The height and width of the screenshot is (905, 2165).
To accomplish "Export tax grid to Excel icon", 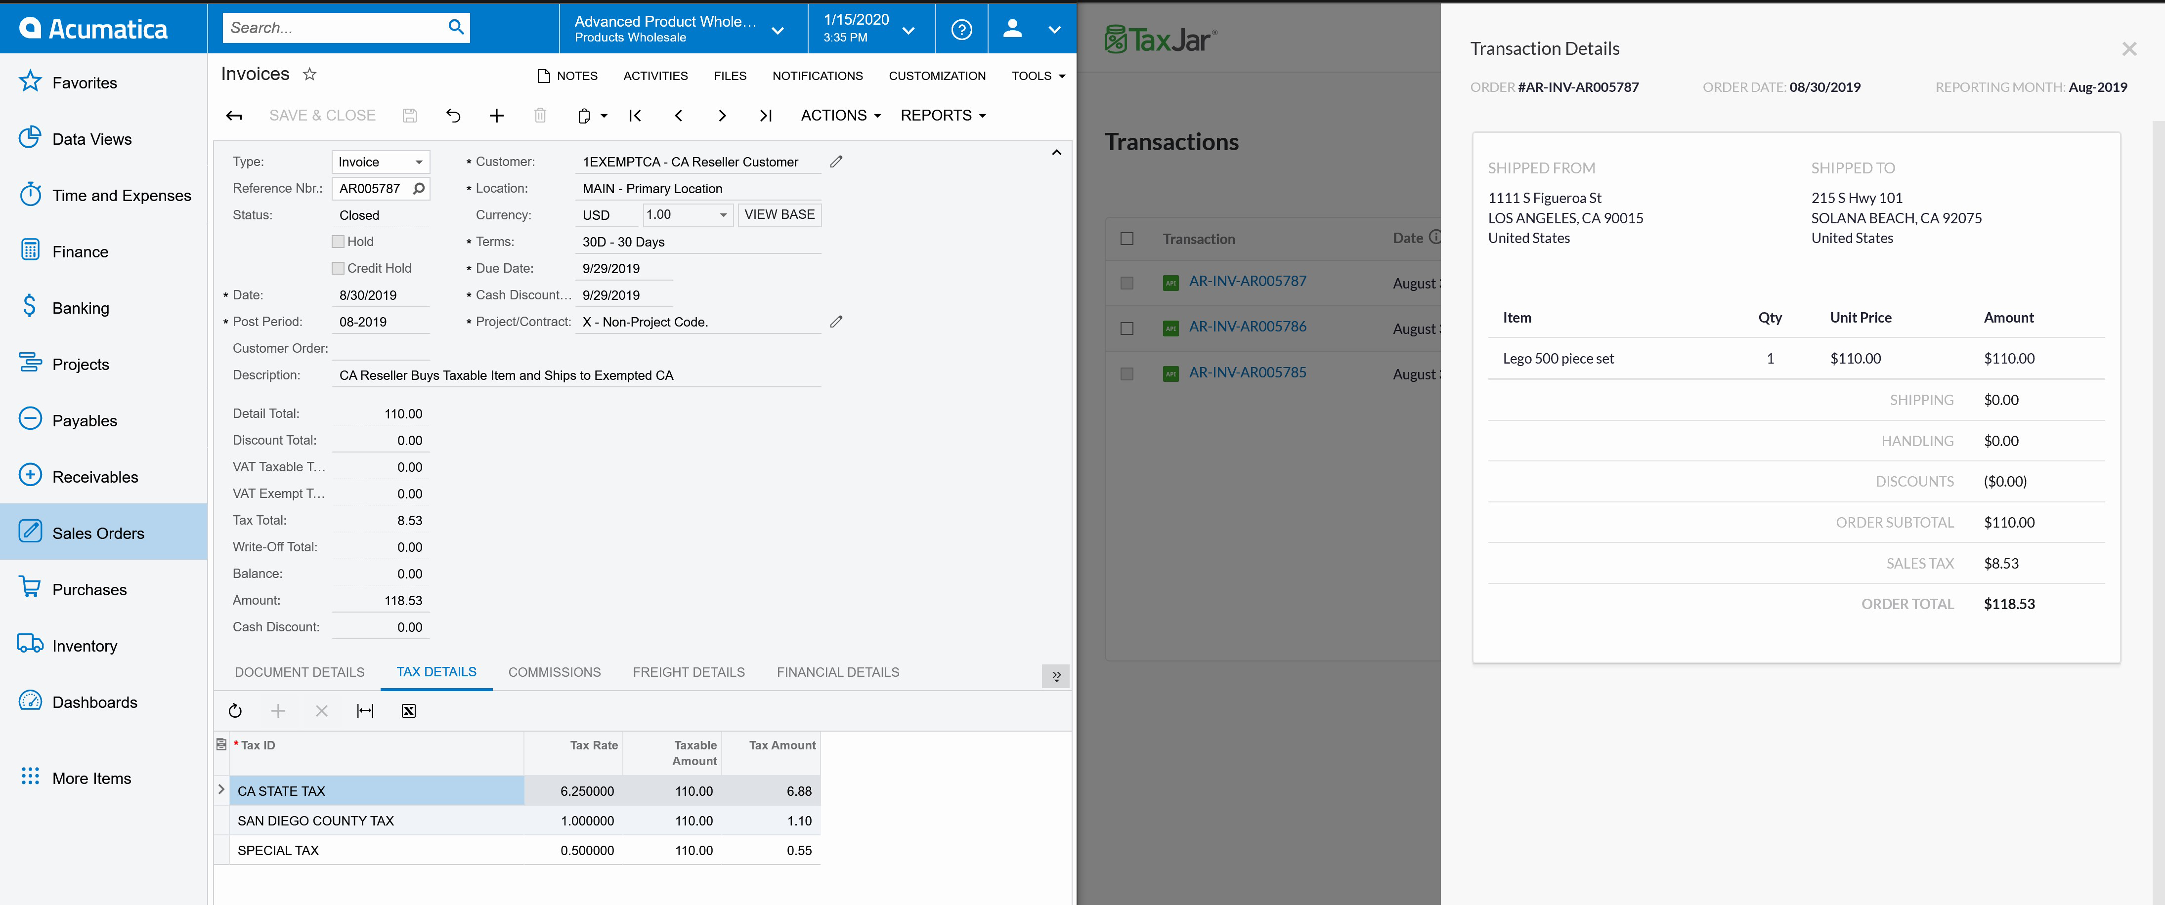I will (408, 711).
